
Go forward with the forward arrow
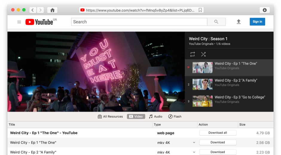coord(40,10)
